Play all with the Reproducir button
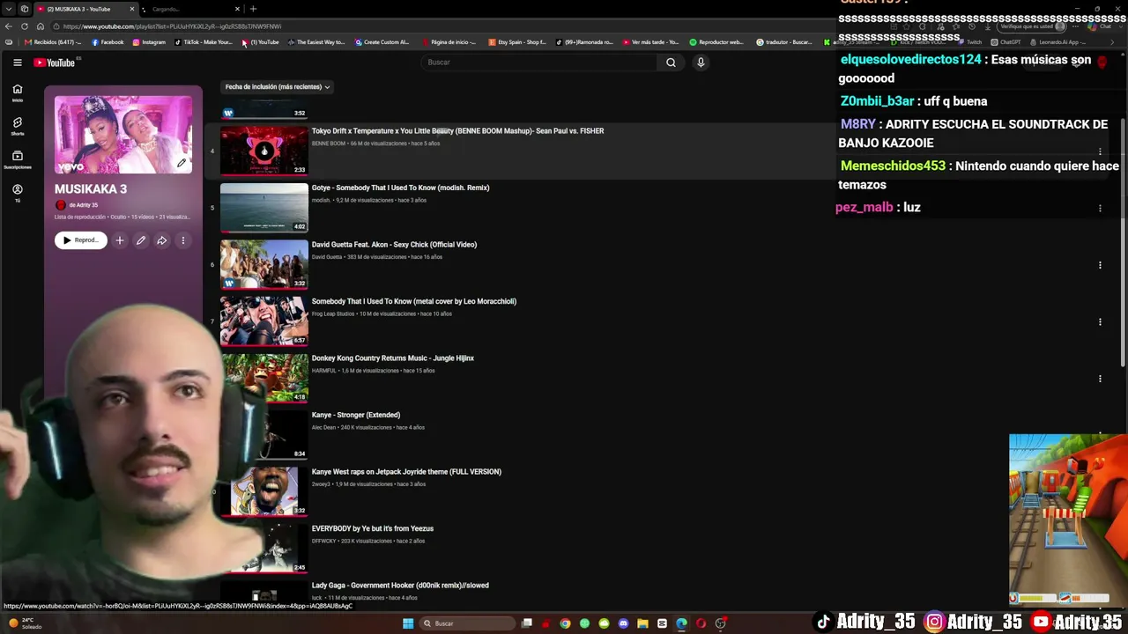 pos(81,240)
